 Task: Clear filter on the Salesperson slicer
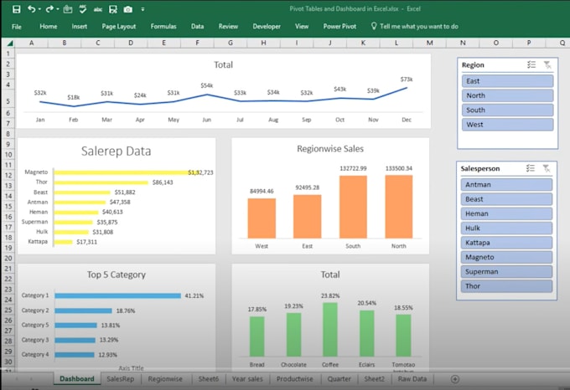click(547, 168)
